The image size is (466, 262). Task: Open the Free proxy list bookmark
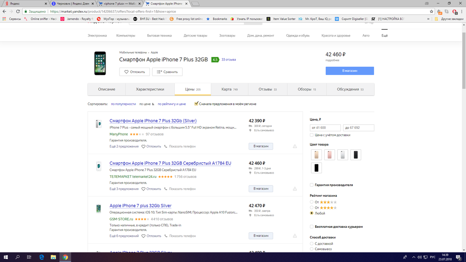click(186, 19)
